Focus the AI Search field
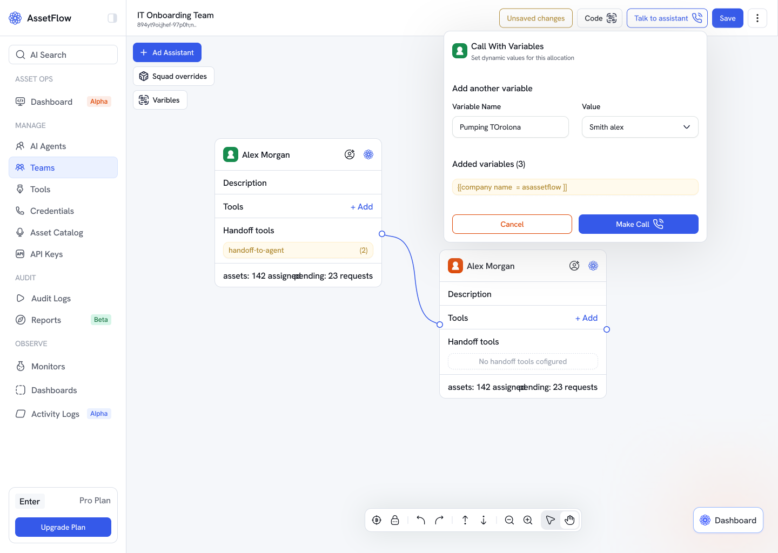Image resolution: width=778 pixels, height=553 pixels. [x=63, y=55]
